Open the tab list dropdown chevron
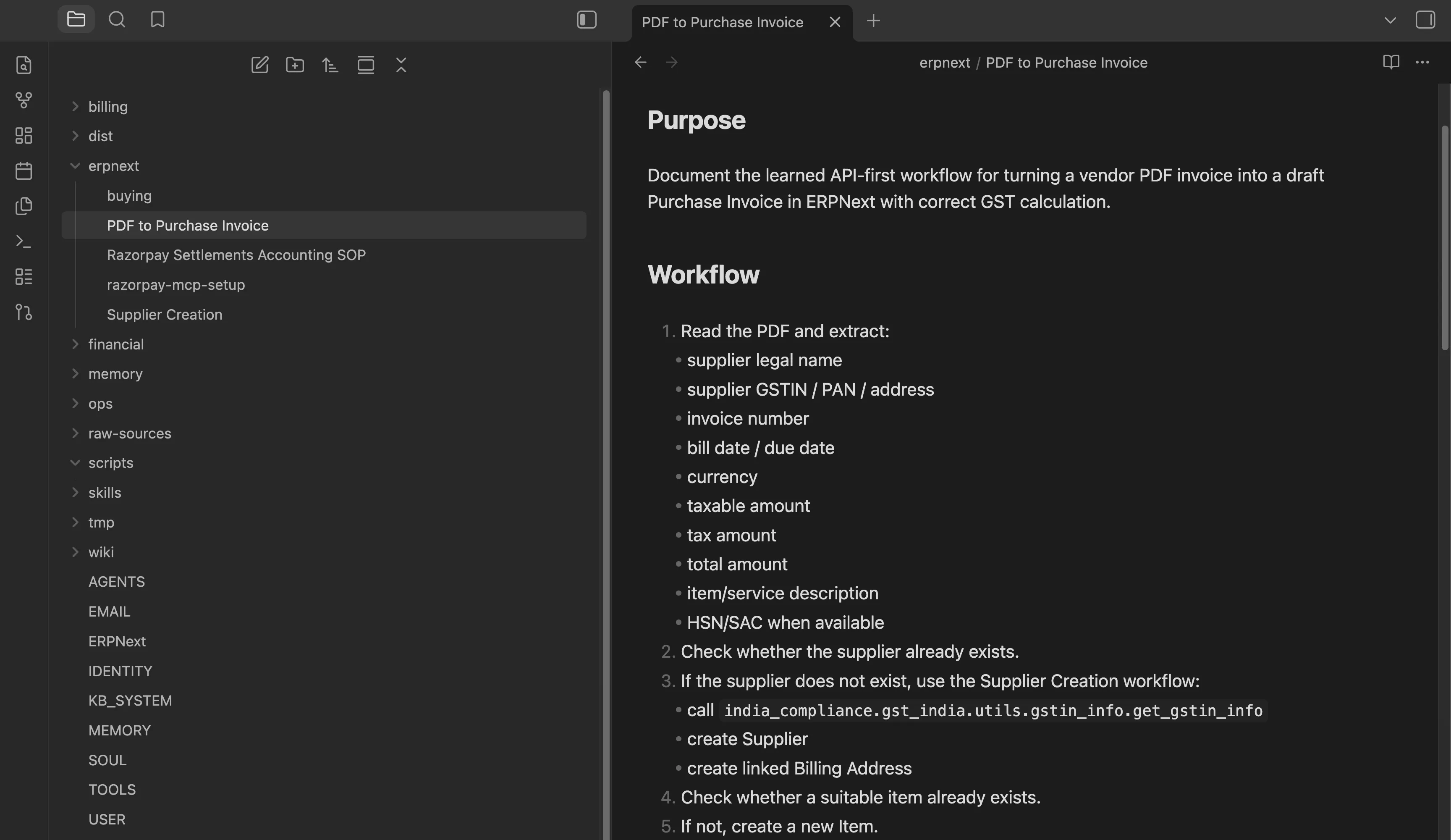1451x840 pixels. coord(1390,20)
